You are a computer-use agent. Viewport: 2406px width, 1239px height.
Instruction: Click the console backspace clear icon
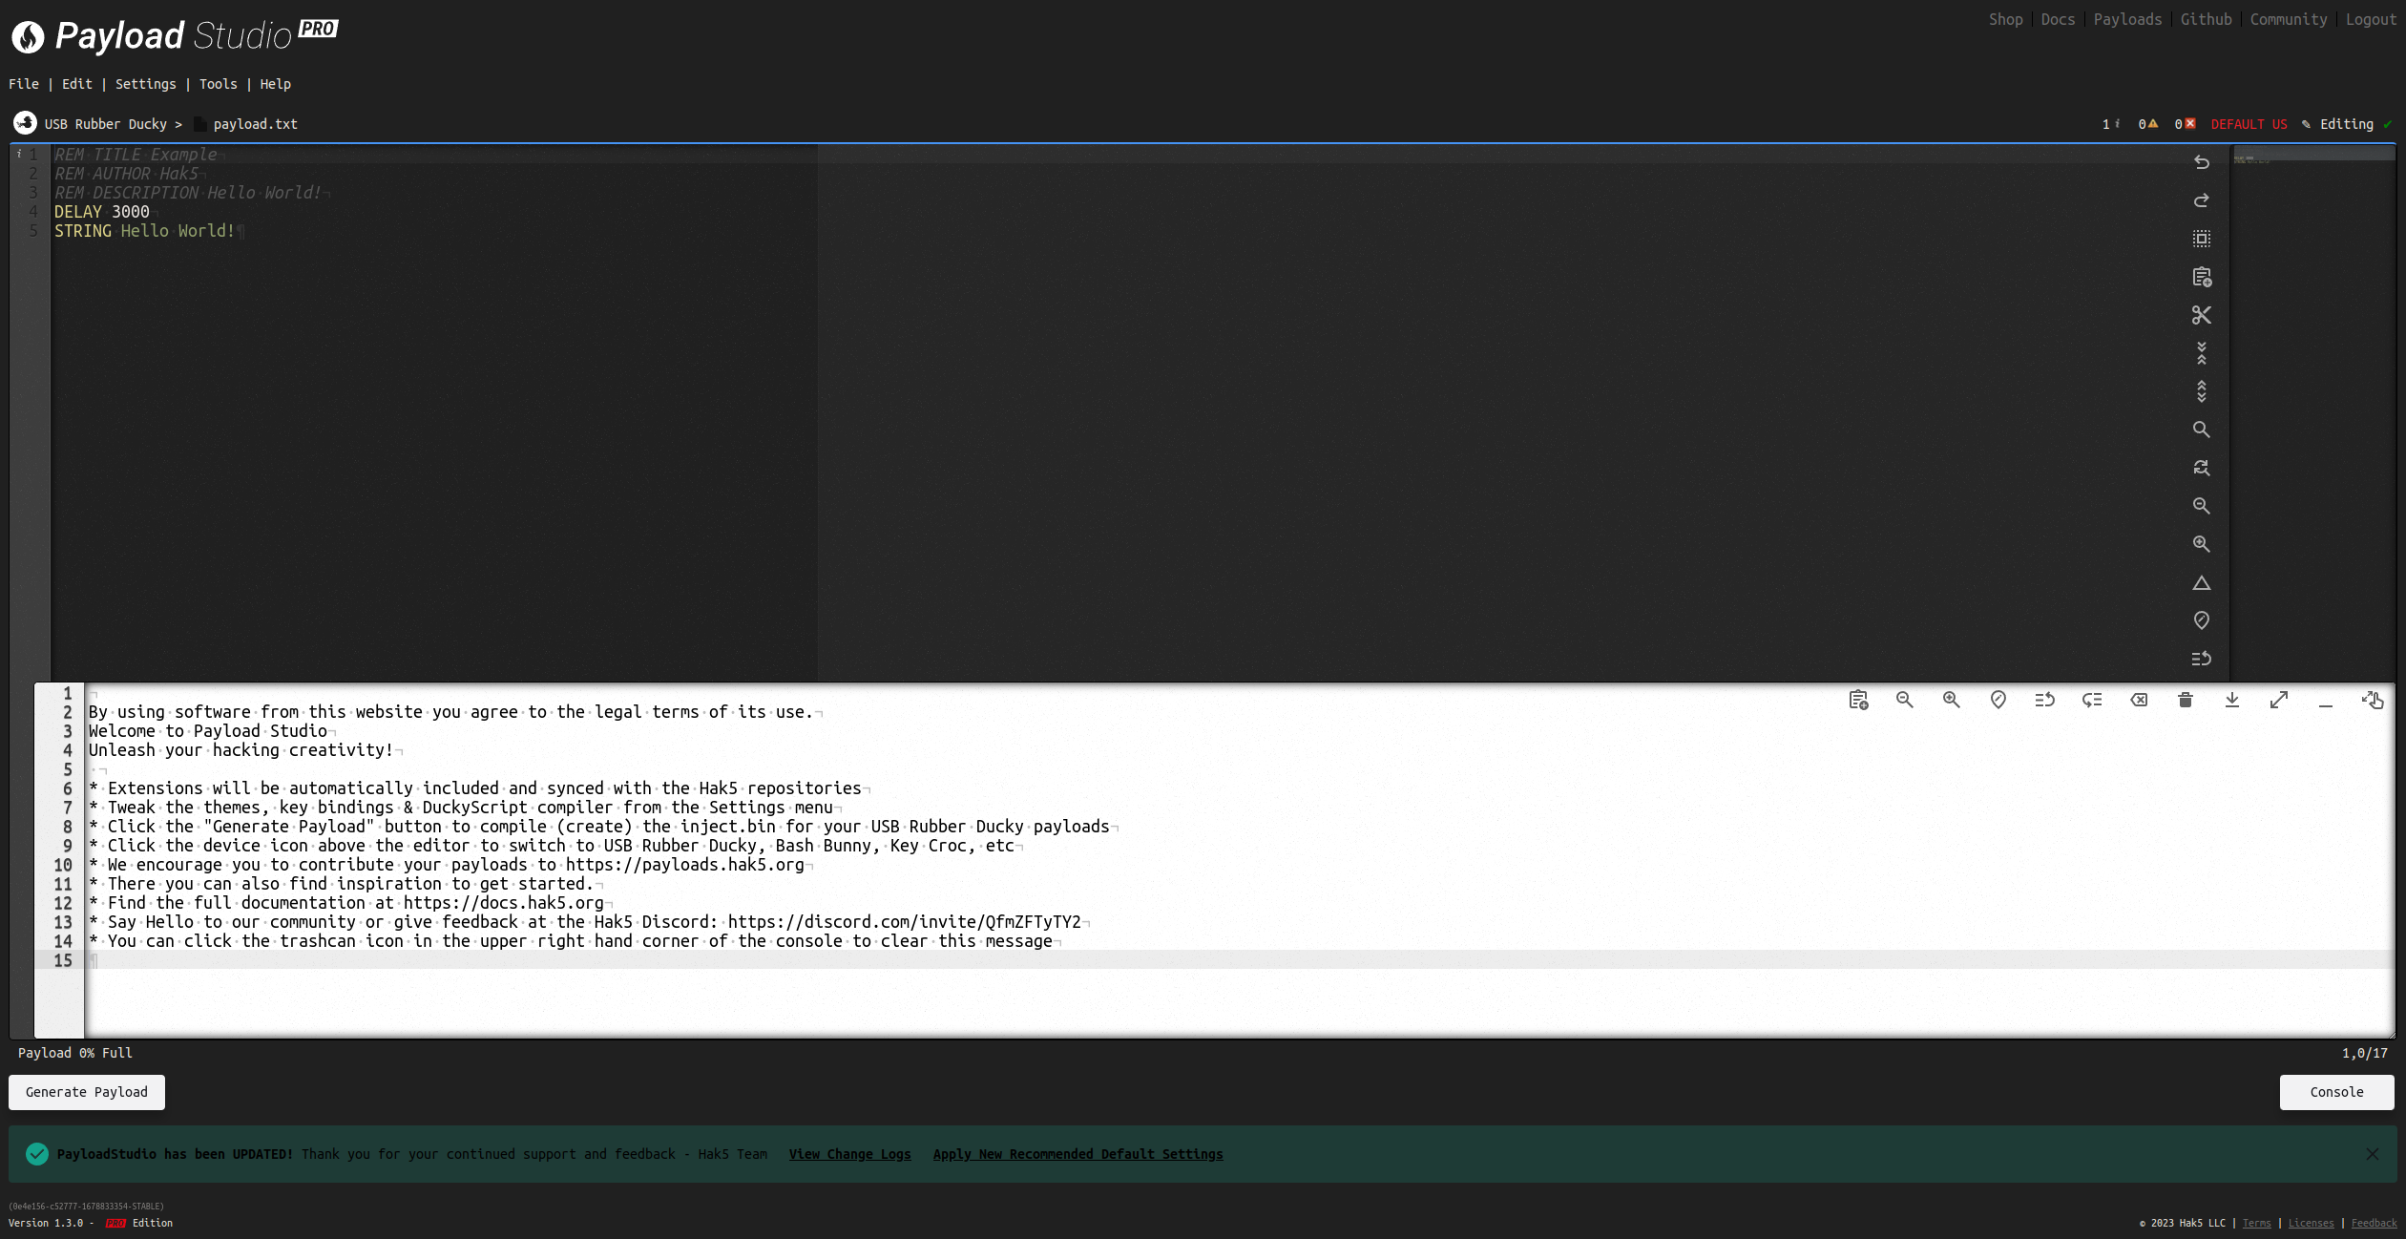coord(2139,700)
